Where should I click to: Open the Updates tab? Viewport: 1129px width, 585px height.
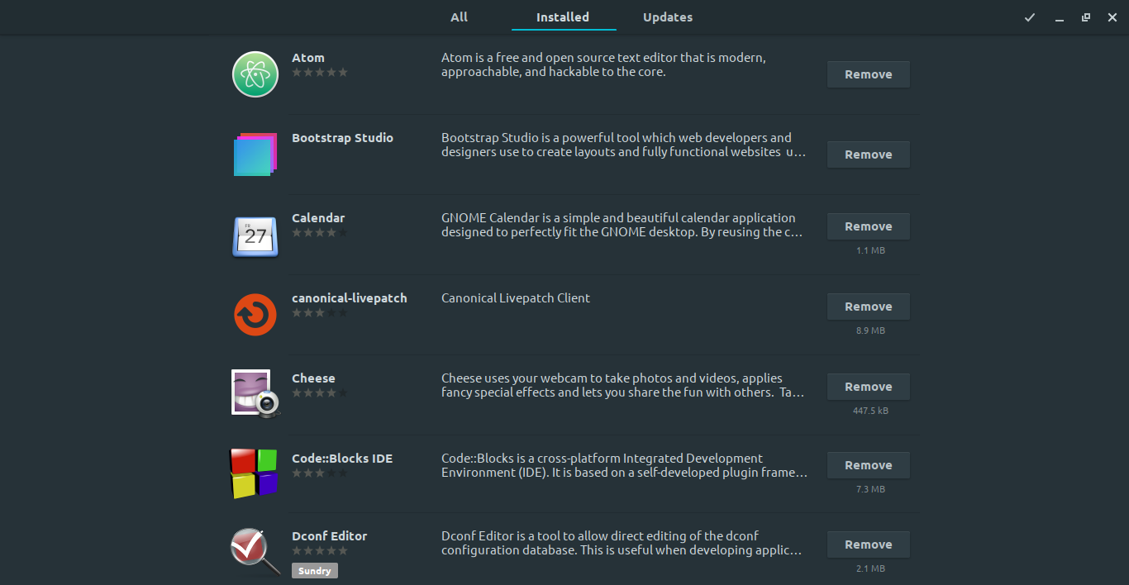click(x=668, y=17)
